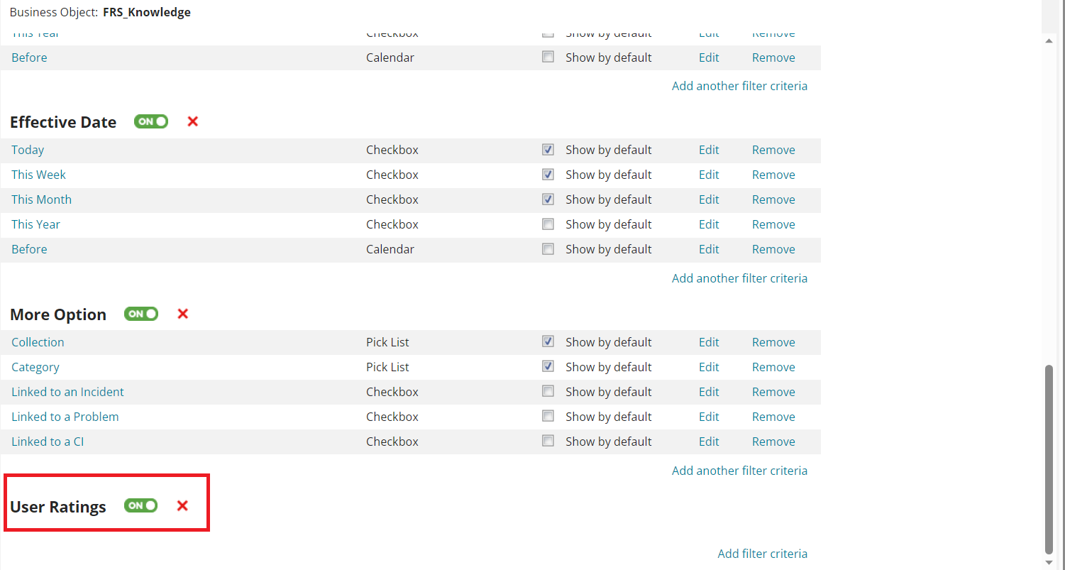The height and width of the screenshot is (570, 1065).
Task: Delete the Effective Date filter group
Action: pyautogui.click(x=192, y=121)
